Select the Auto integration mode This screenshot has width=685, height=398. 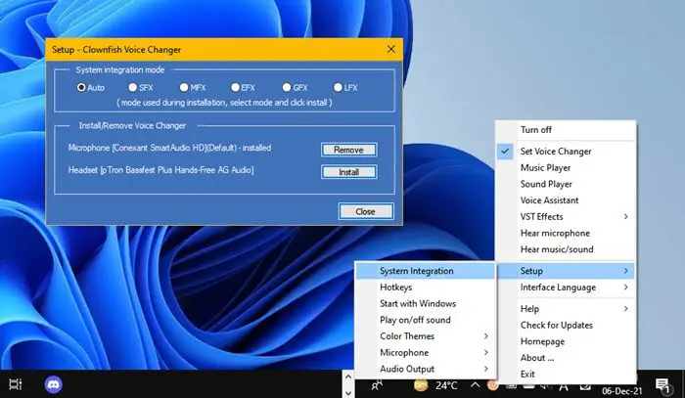[81, 87]
